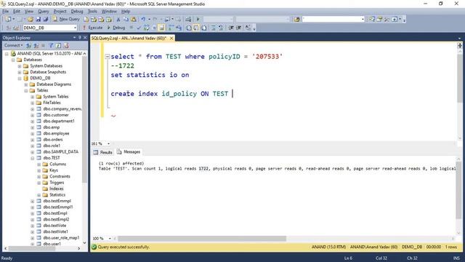The width and height of the screenshot is (465, 262).
Task: Click the Open File folder icon
Action: point(31,20)
